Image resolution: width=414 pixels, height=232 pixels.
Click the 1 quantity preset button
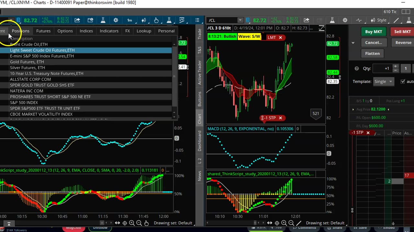click(406, 68)
